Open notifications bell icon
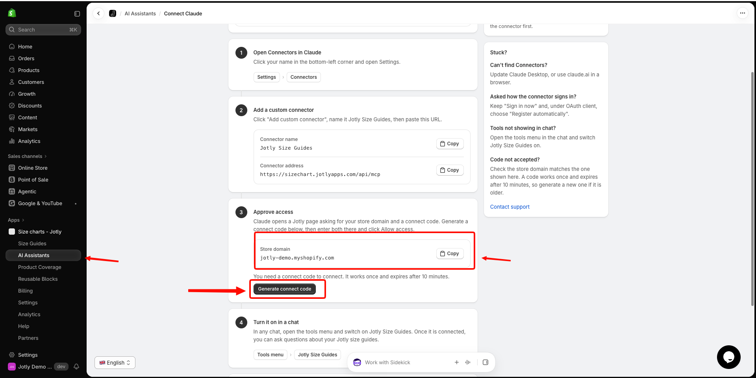The height and width of the screenshot is (378, 756). [76, 367]
